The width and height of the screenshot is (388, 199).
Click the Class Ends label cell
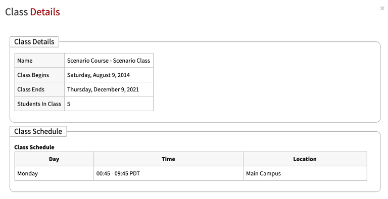coord(39,89)
